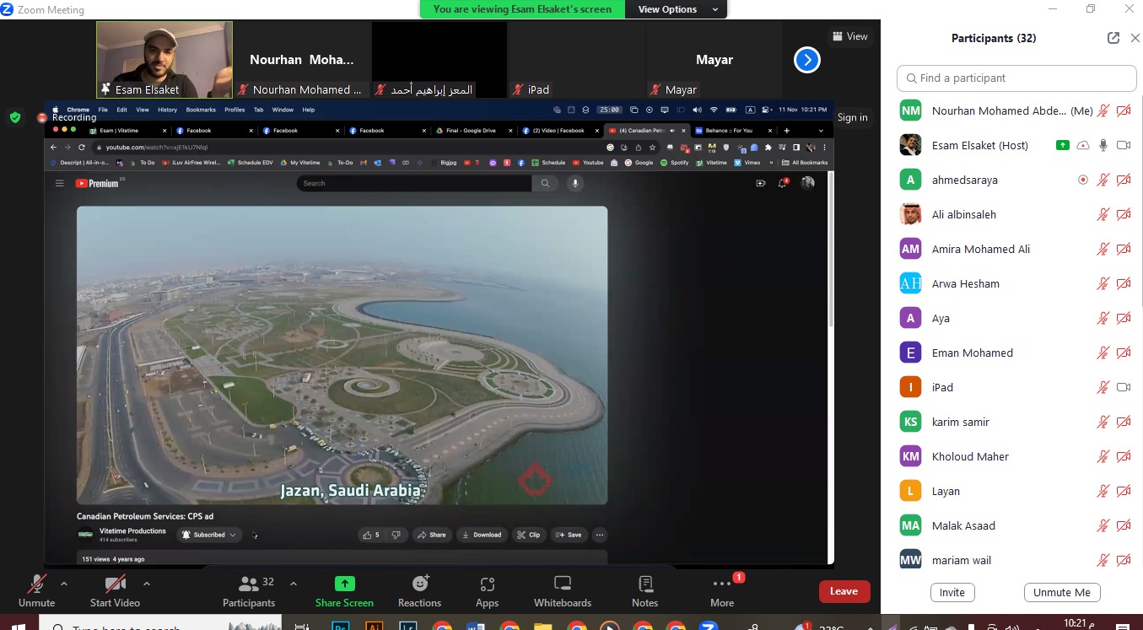Start Video from the Zoom toolbar
The image size is (1143, 630).
pyautogui.click(x=115, y=590)
